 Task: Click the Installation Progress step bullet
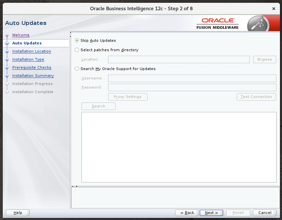coord(7,84)
